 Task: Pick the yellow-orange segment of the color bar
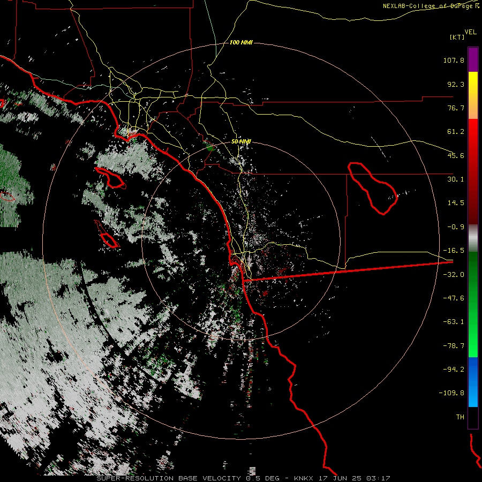click(473, 95)
